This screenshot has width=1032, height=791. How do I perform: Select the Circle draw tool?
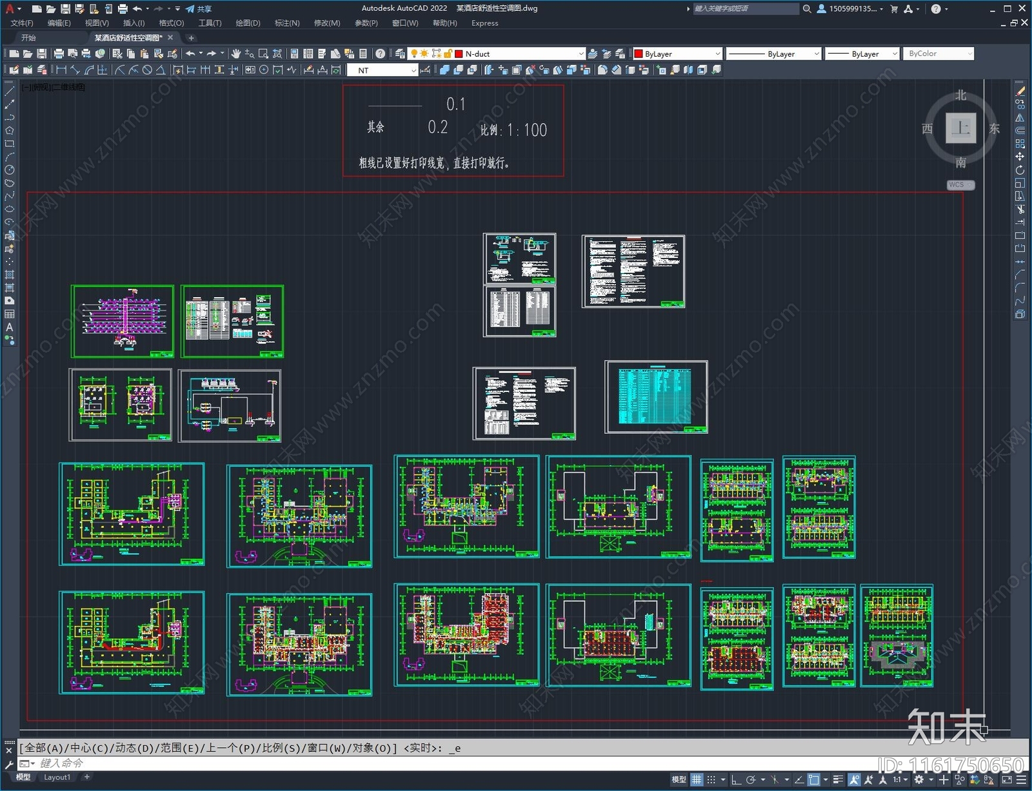pyautogui.click(x=9, y=170)
